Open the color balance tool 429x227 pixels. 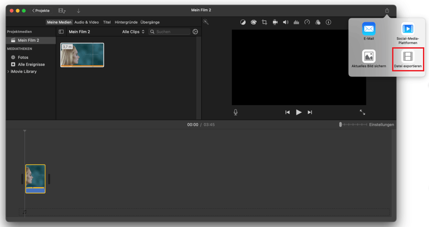pos(243,22)
